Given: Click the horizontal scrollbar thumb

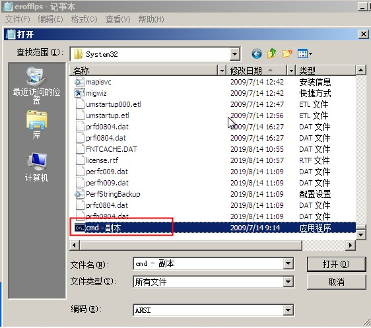Looking at the screenshot, I should [x=191, y=246].
